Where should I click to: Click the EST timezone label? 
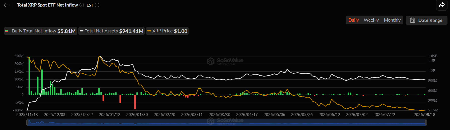coord(90,5)
